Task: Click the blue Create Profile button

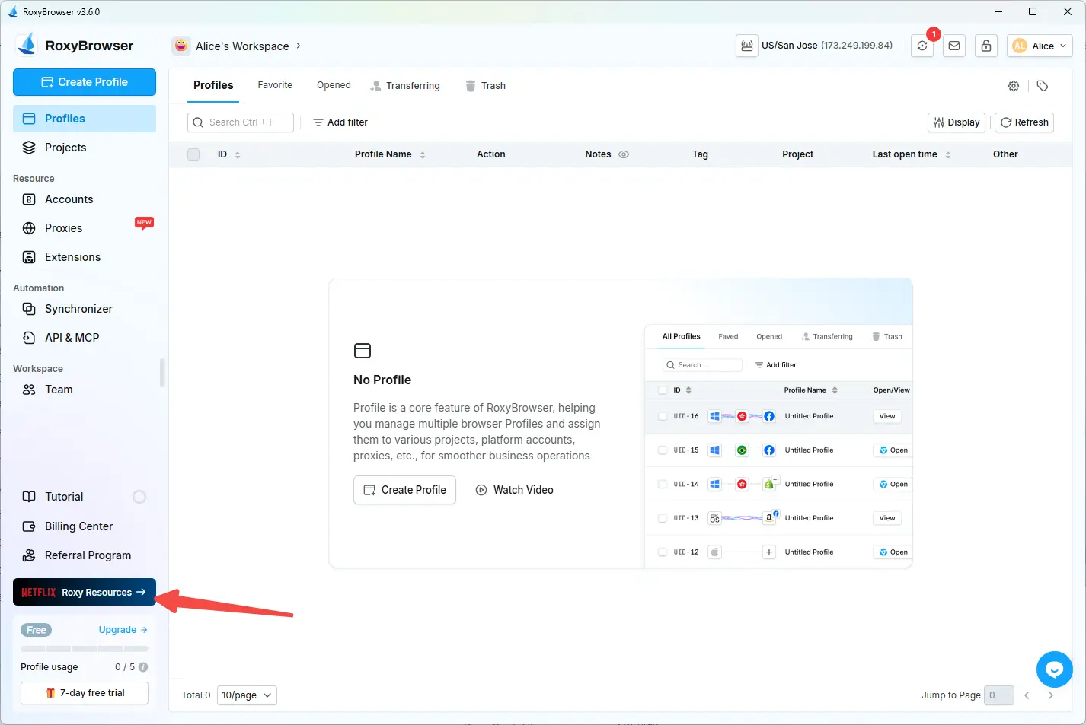Action: [85, 82]
